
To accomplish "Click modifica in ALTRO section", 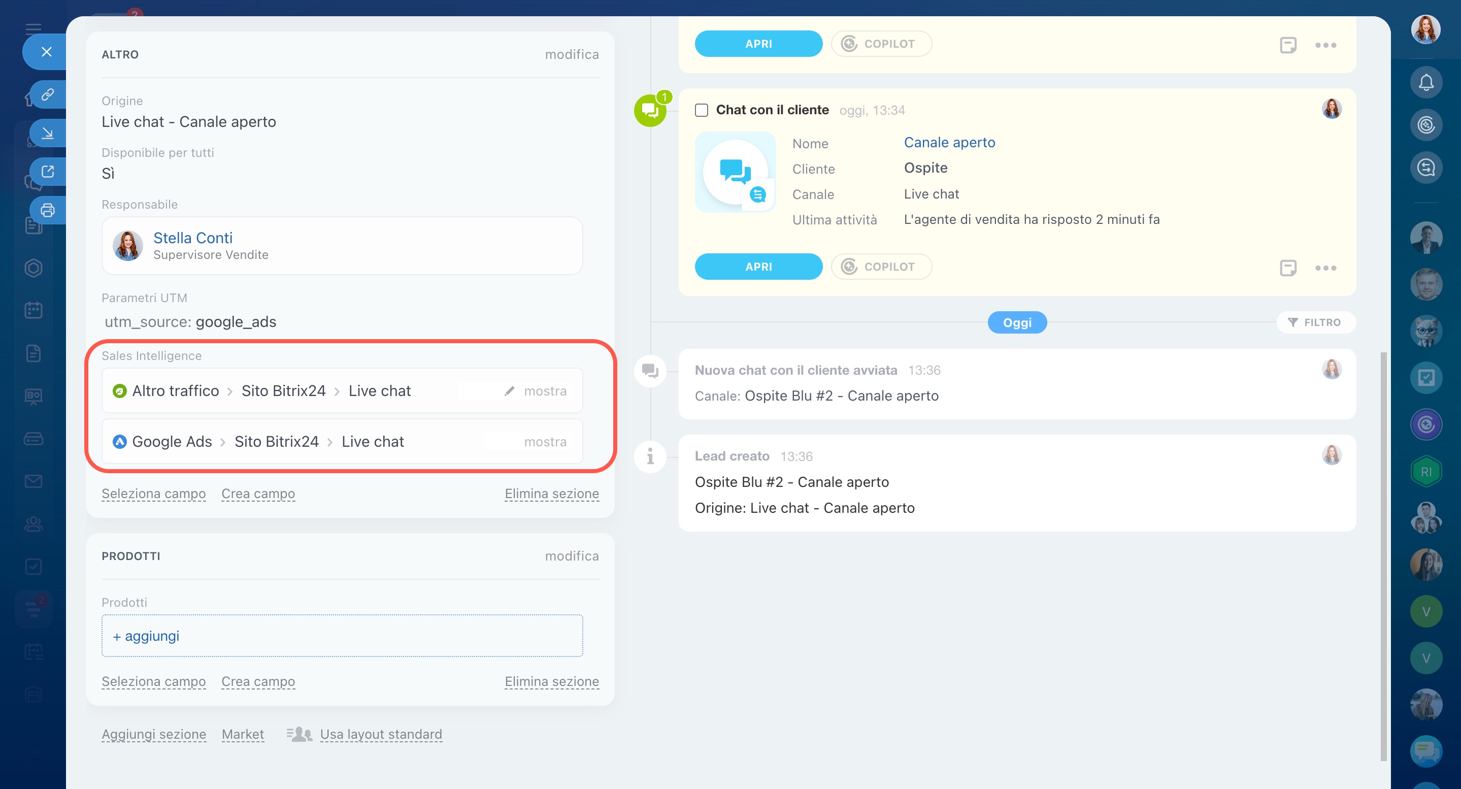I will tap(571, 54).
